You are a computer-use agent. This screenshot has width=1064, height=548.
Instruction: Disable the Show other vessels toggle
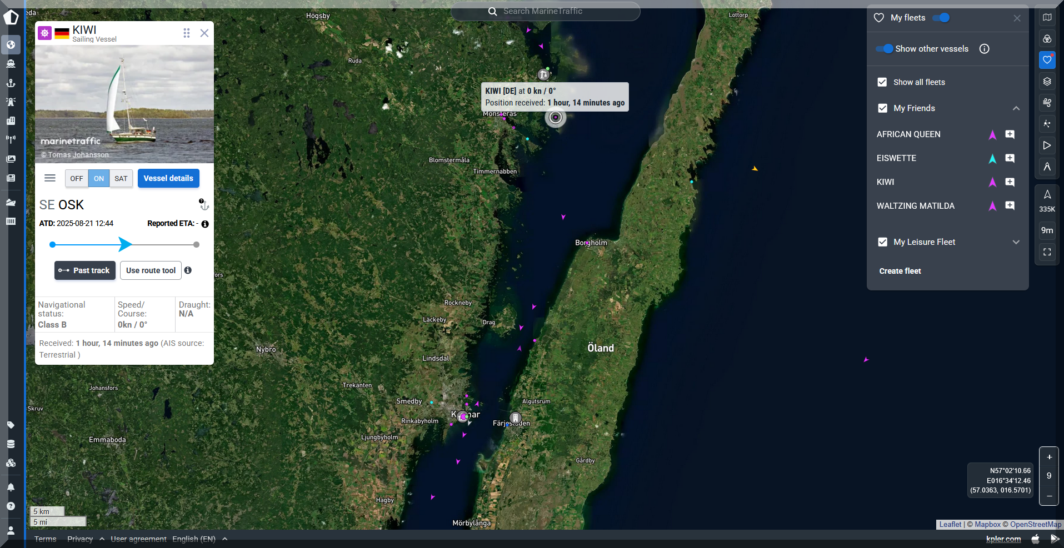click(884, 49)
